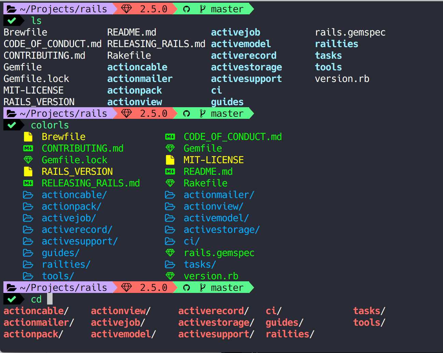443x353 pixels.
Task: Select 'RAILS_VERSION' in the colorls listing
Action: (77, 172)
